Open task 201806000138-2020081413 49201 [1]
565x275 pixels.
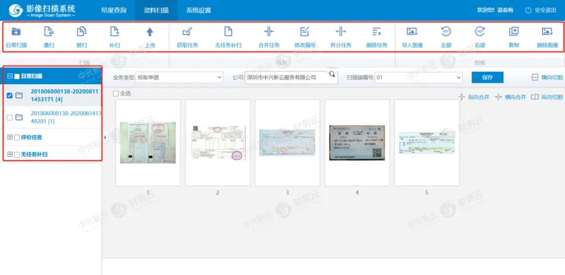[66, 117]
